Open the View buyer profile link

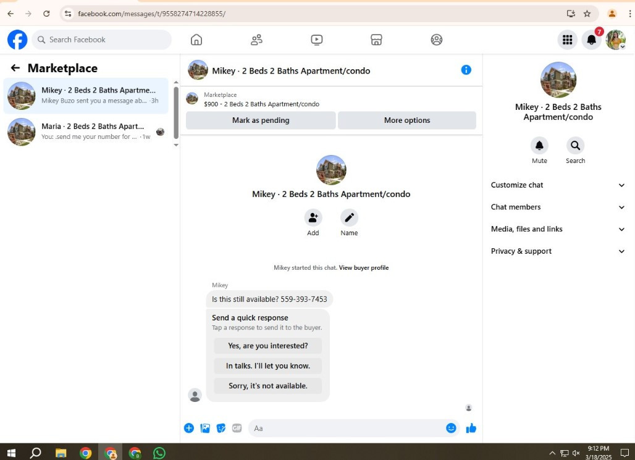(364, 267)
